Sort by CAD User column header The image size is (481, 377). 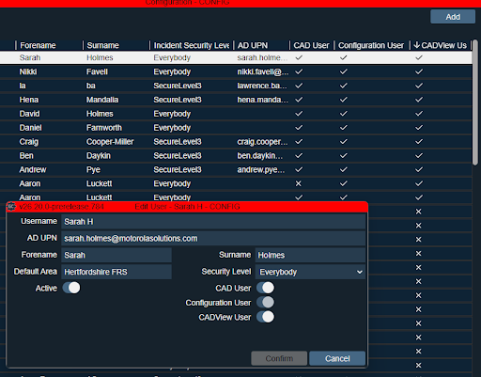311,45
